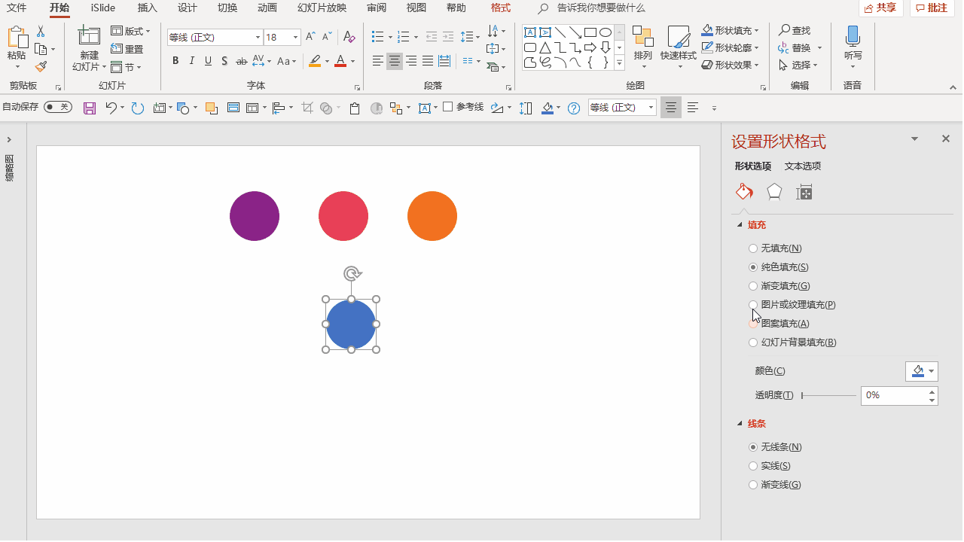Viewport: 964px width, 542px height.
Task: Click the Dictate microphone icon
Action: tap(853, 36)
